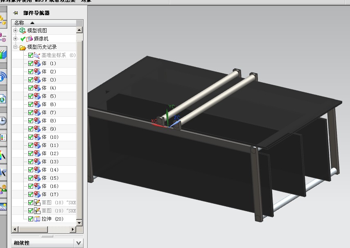The width and height of the screenshot is (350, 248).
Task: Open the web browser sidebar tab
Action: pos(3,99)
